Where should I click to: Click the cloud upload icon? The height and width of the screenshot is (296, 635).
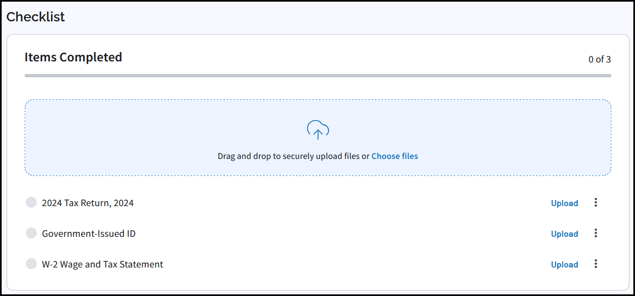(318, 129)
